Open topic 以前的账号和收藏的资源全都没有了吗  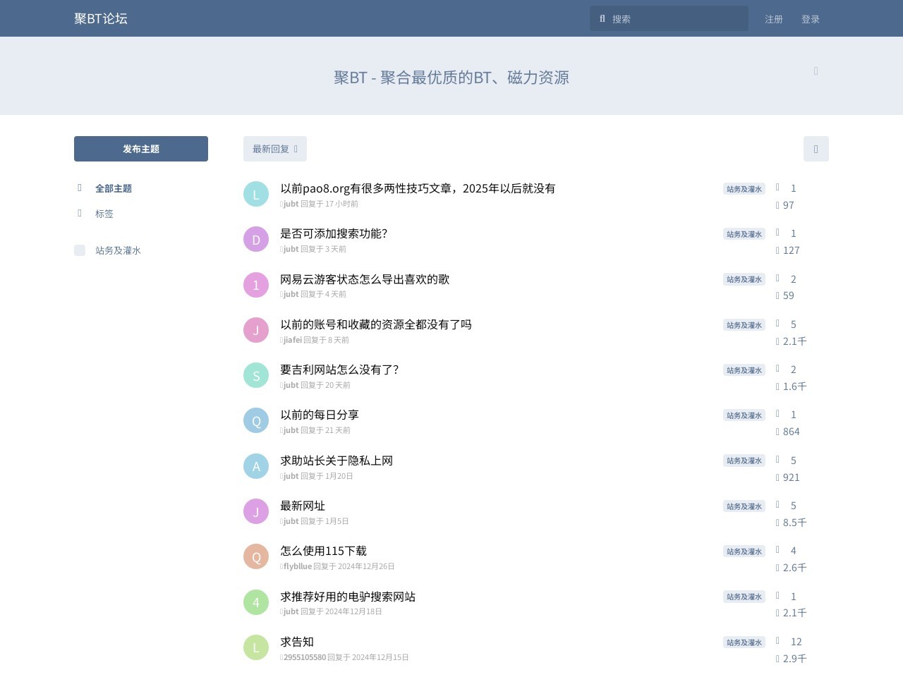[376, 324]
